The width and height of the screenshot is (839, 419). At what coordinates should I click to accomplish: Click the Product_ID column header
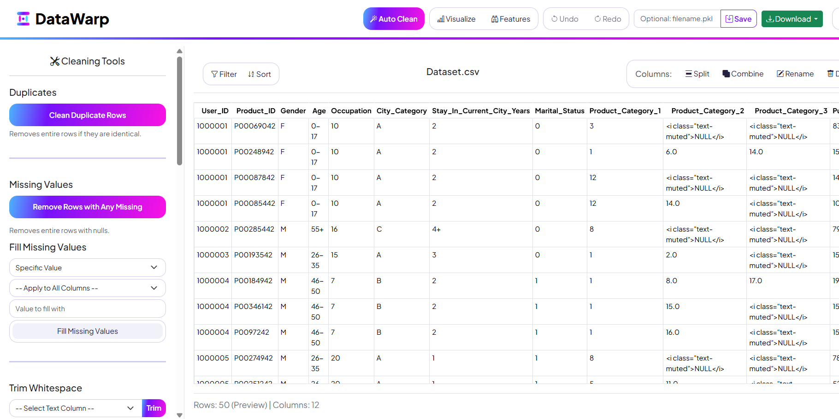(256, 111)
